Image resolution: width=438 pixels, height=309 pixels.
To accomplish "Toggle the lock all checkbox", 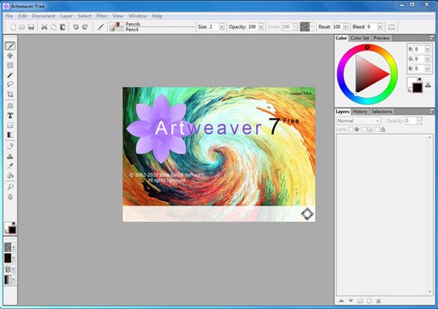I will click(377, 129).
